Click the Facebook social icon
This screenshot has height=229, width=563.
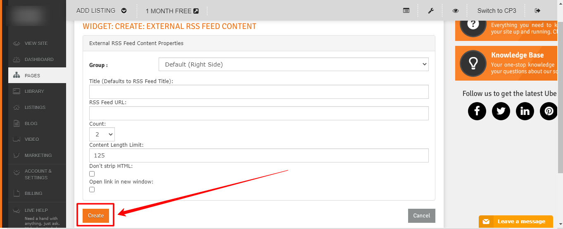pyautogui.click(x=477, y=111)
